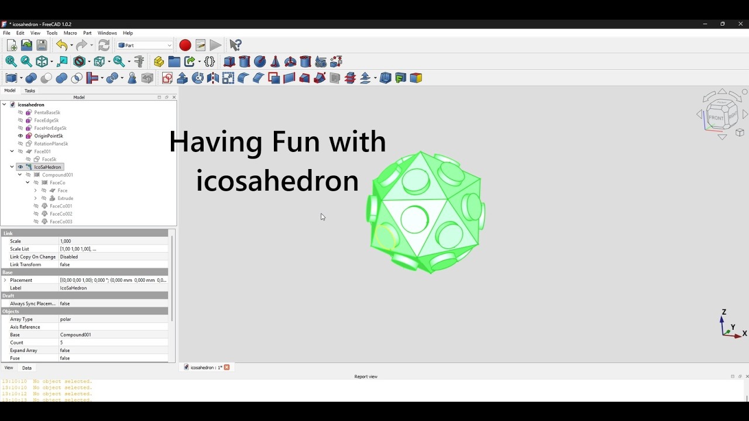
Task: Close the Model panel
Action: tap(174, 97)
